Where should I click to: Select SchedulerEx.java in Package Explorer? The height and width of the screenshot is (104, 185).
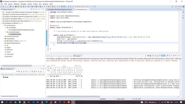coord(16,34)
